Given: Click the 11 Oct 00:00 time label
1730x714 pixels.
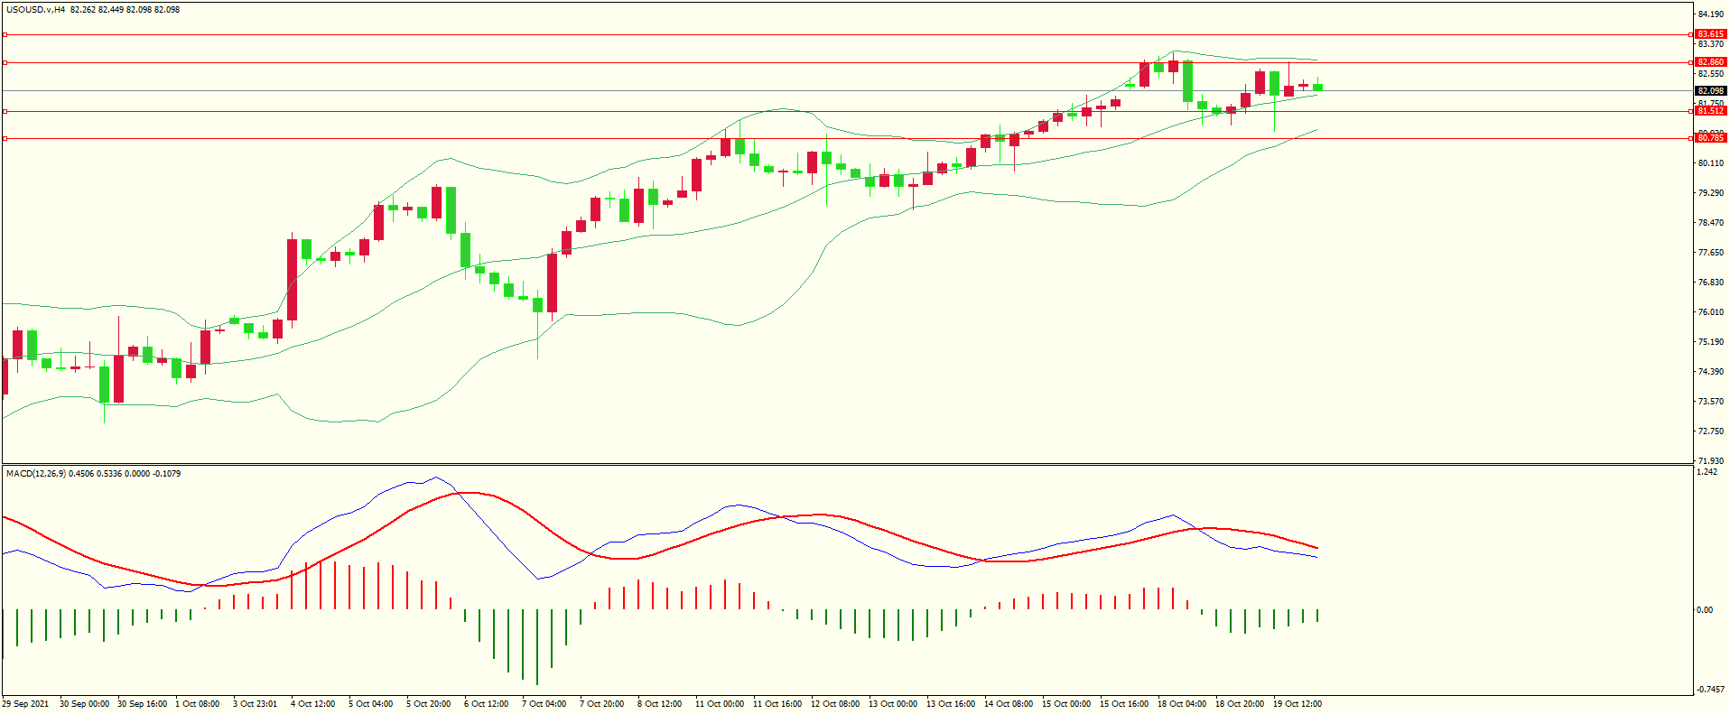Looking at the screenshot, I should (x=719, y=704).
